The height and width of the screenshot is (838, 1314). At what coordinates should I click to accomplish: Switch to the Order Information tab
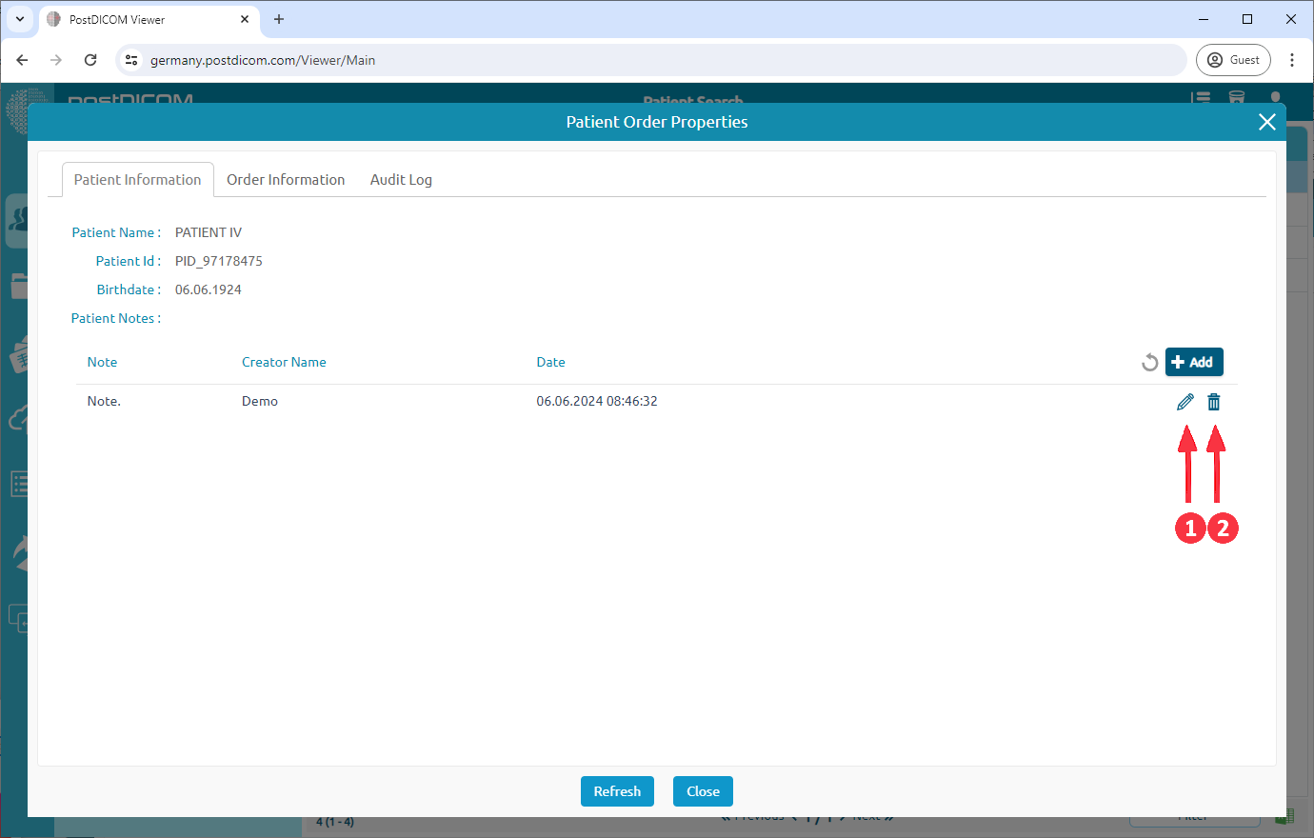point(286,180)
